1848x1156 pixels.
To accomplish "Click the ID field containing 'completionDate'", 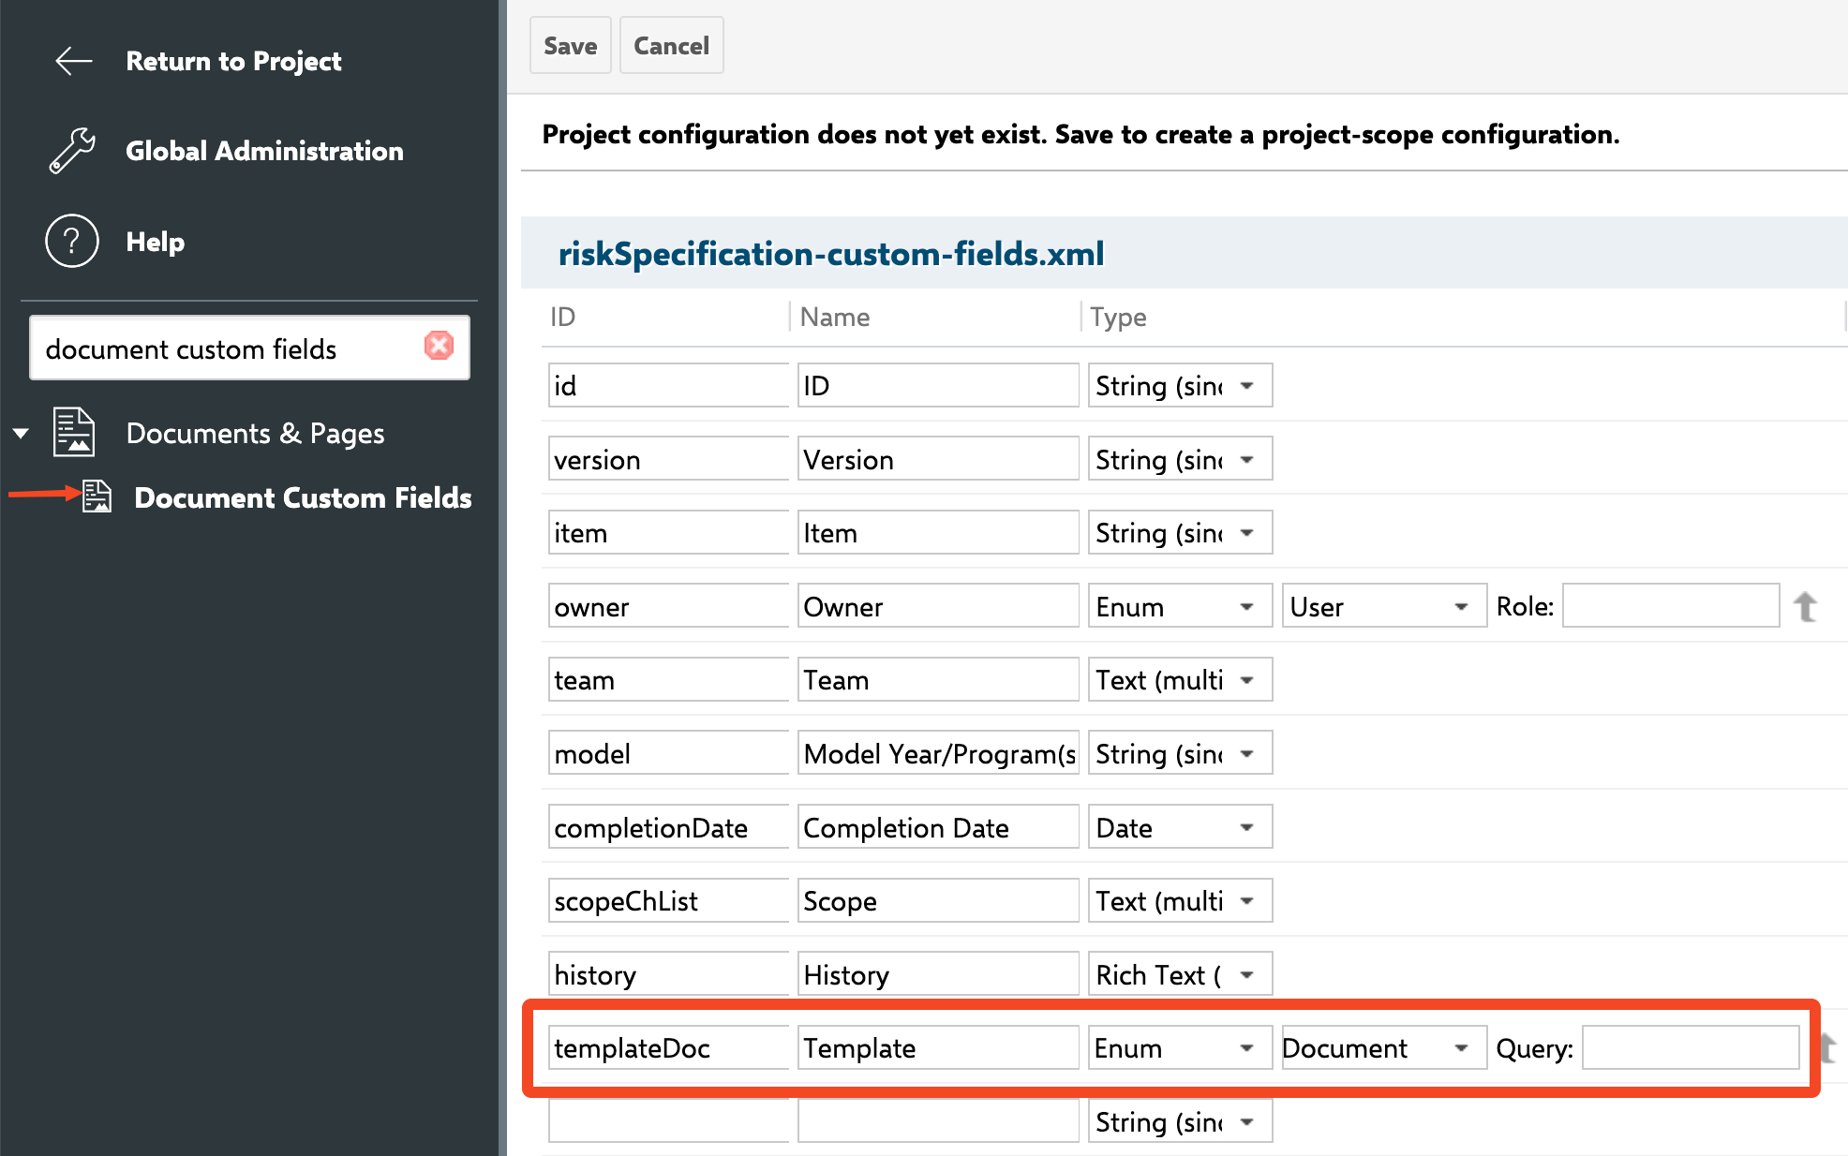I will [x=668, y=827].
